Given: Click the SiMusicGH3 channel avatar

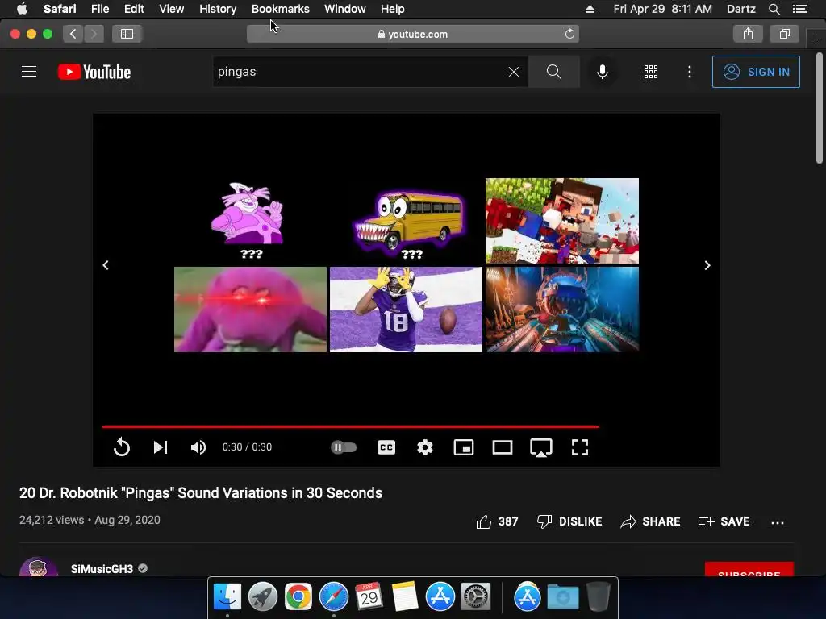Looking at the screenshot, I should (39, 567).
